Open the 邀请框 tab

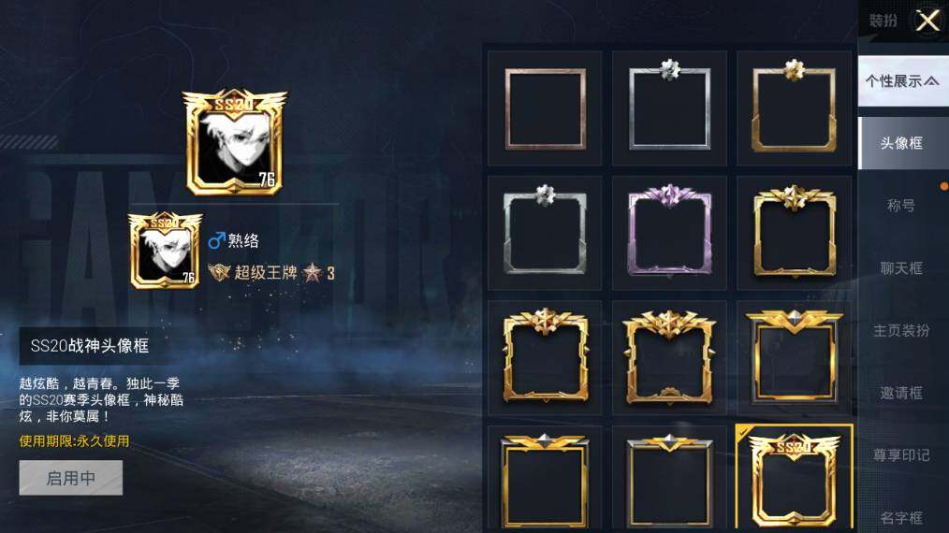click(903, 393)
